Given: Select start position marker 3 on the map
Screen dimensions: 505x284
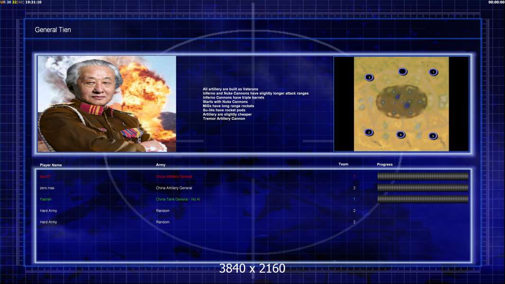Looking at the screenshot, I should (369, 77).
